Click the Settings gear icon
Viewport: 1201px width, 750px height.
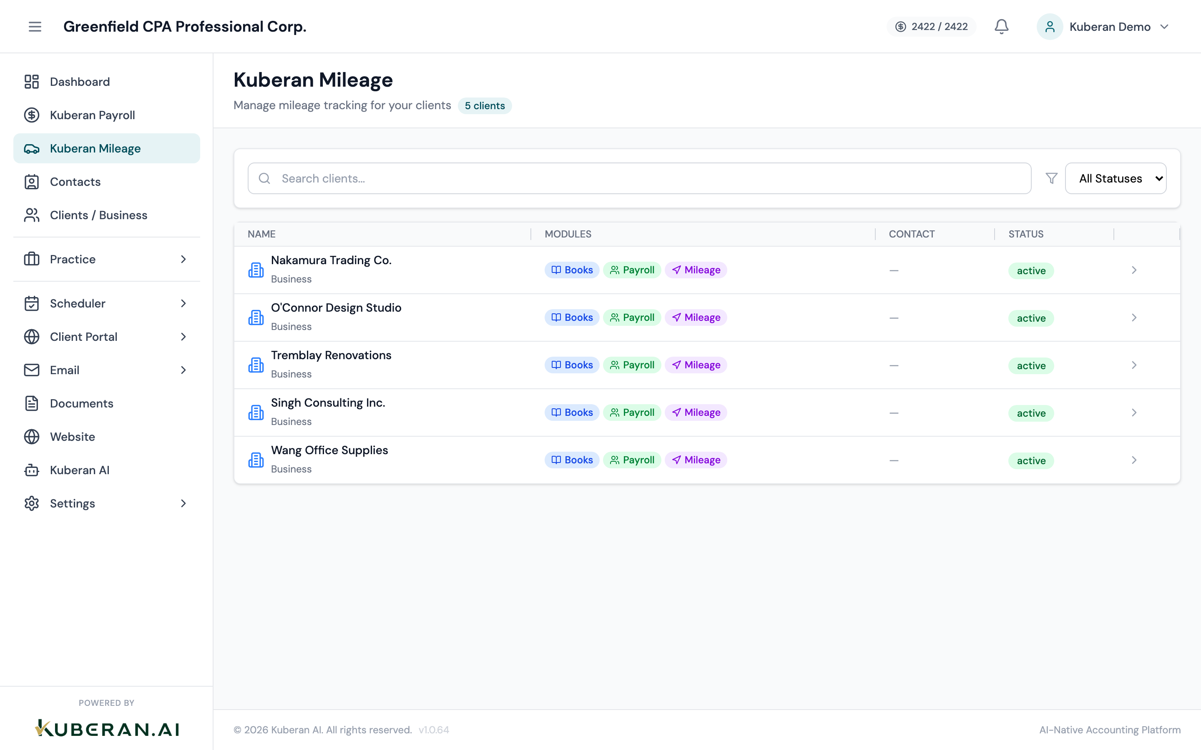coord(32,503)
